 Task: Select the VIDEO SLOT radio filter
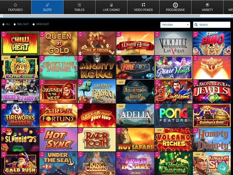(x=34, y=24)
